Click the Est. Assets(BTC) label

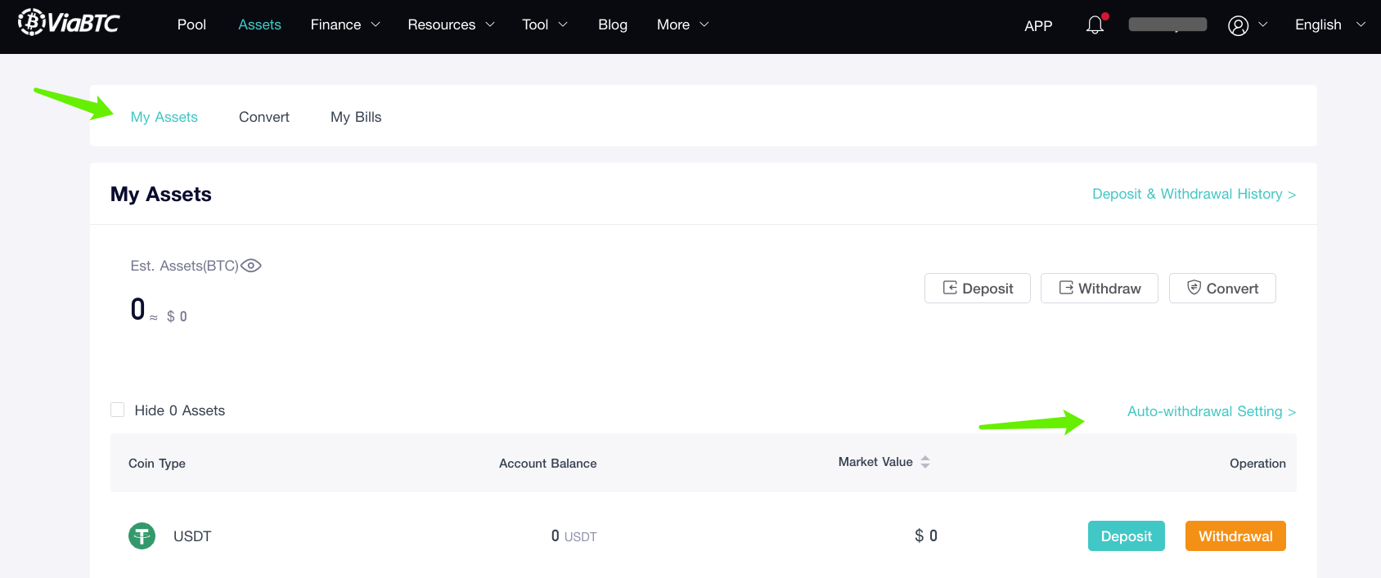(x=184, y=266)
